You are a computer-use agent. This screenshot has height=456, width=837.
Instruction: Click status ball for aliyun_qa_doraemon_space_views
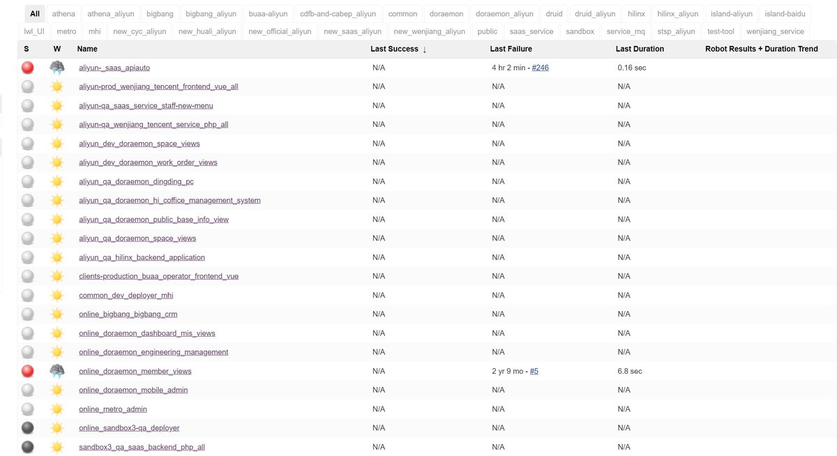[28, 238]
